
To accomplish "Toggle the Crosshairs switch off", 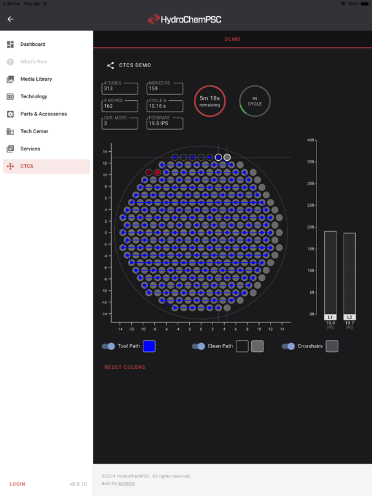I will tap(288, 346).
